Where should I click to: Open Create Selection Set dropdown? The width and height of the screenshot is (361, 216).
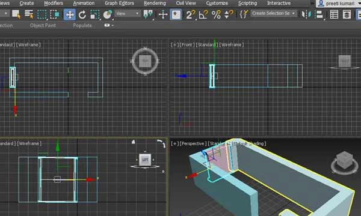[x=273, y=13]
